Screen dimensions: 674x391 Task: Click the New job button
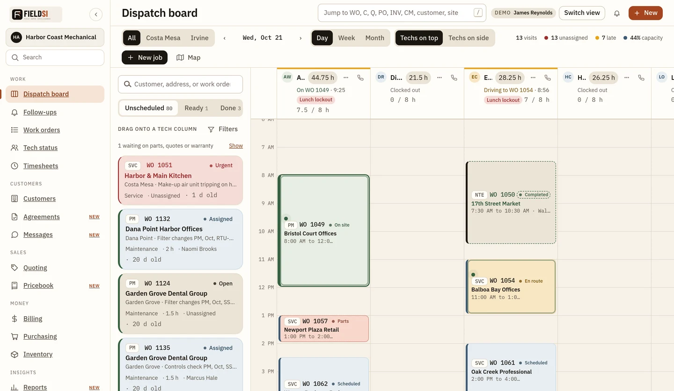(x=145, y=57)
